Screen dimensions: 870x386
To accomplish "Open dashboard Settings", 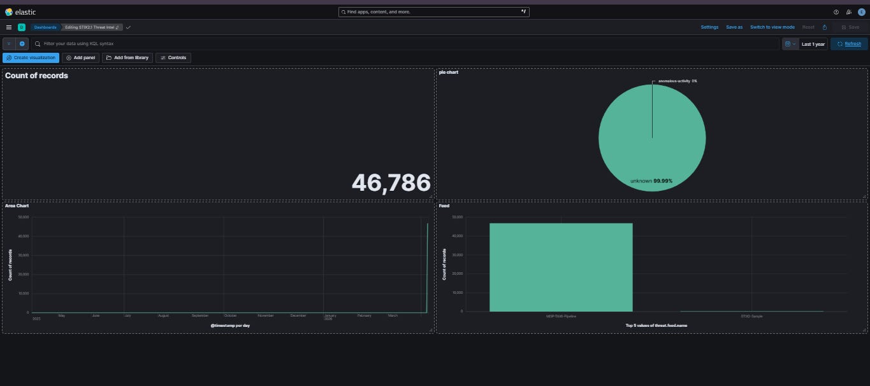I will point(709,27).
